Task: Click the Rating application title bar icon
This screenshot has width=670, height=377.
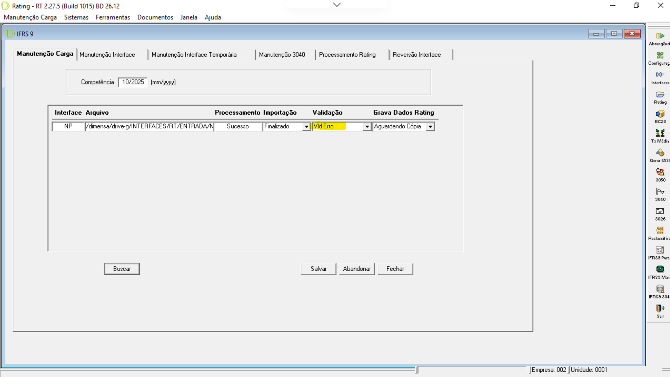Action: point(5,6)
